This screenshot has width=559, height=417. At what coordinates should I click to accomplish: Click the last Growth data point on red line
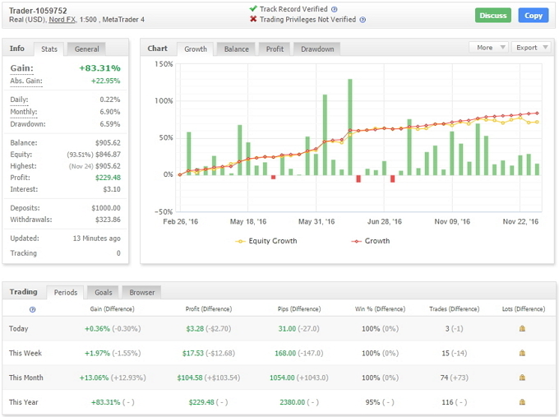pyautogui.click(x=538, y=113)
